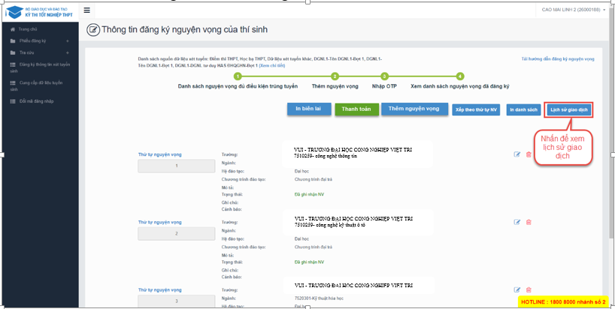Delete nguyện vọng 1 with trash icon

pos(529,154)
